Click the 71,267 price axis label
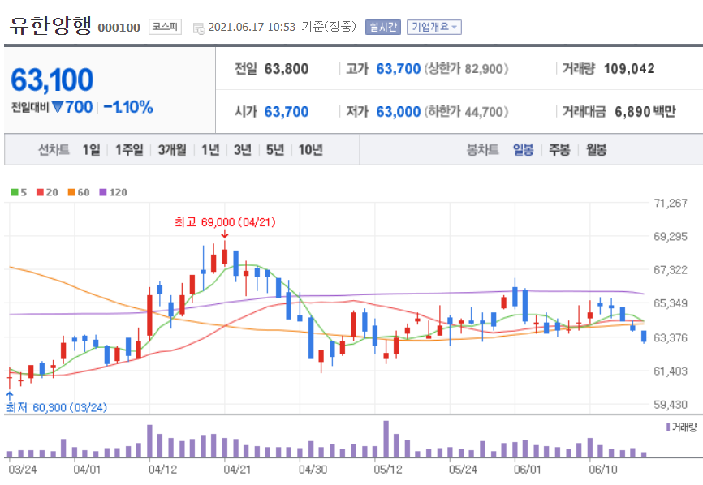 tap(671, 204)
